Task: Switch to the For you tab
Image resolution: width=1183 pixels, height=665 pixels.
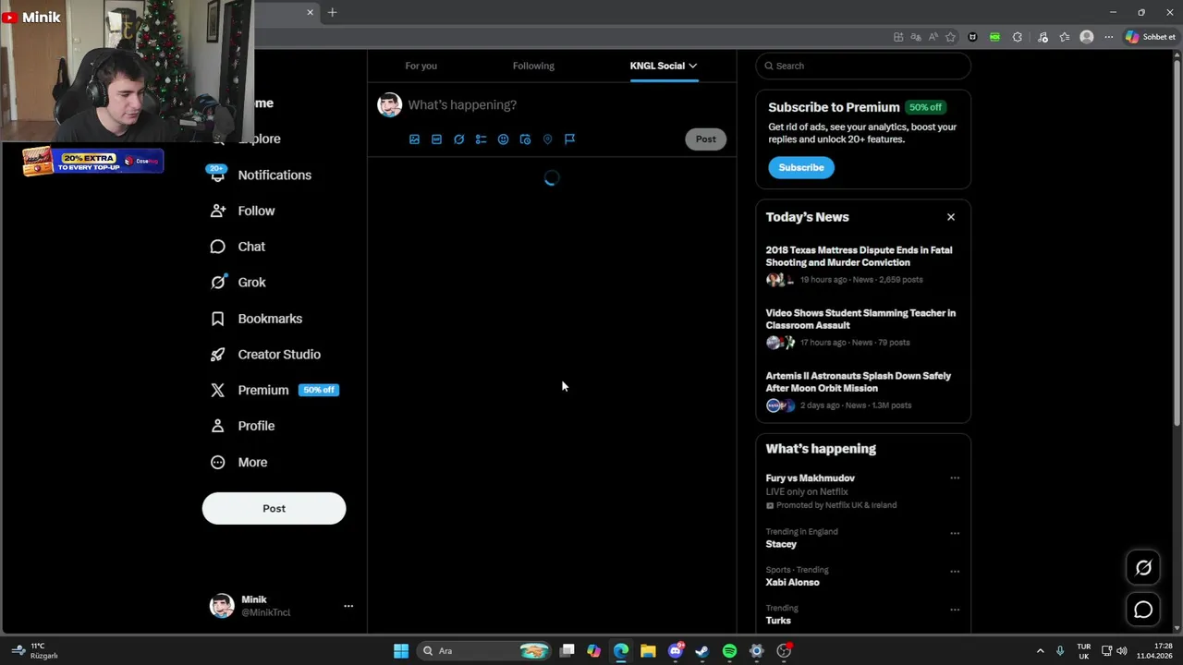Action: coord(421,66)
